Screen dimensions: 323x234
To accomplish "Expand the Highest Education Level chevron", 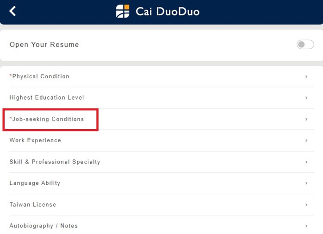I will tap(306, 98).
